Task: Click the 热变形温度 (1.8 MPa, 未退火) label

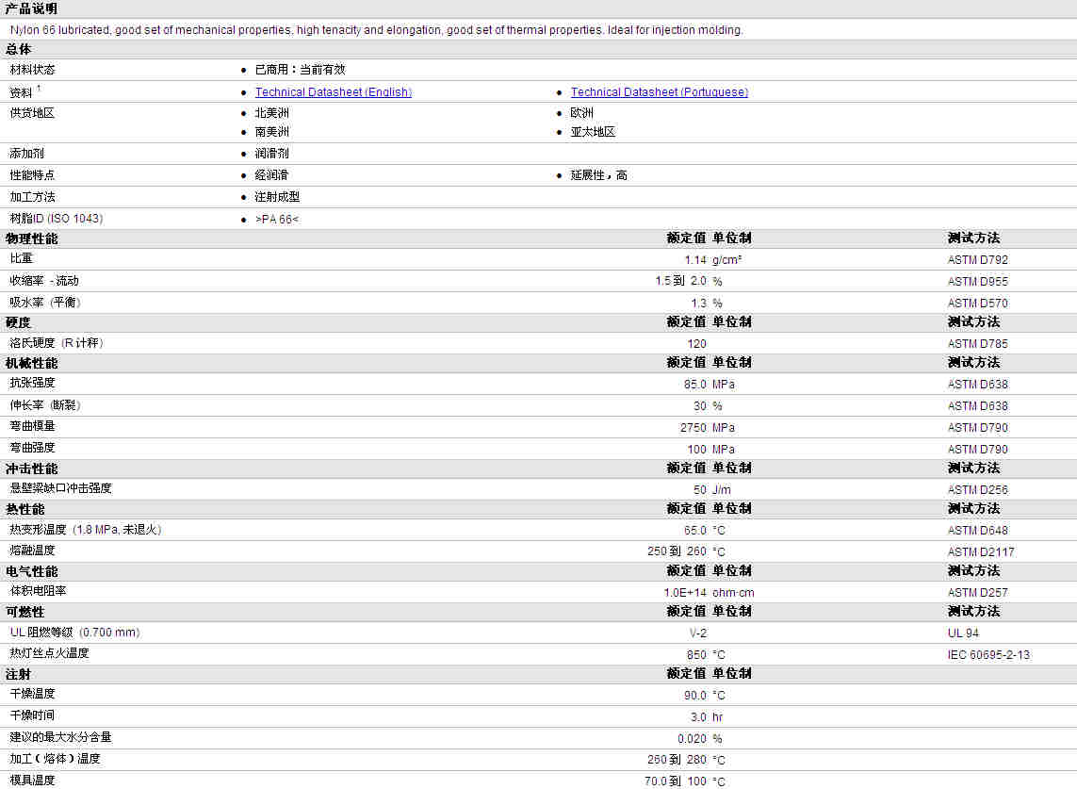Action: click(86, 530)
